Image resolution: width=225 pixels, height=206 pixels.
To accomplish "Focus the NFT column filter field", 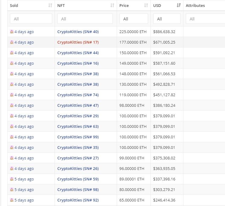I will click(85, 19).
